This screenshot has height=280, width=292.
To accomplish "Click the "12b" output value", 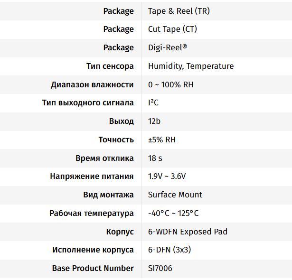I will pyautogui.click(x=154, y=121).
